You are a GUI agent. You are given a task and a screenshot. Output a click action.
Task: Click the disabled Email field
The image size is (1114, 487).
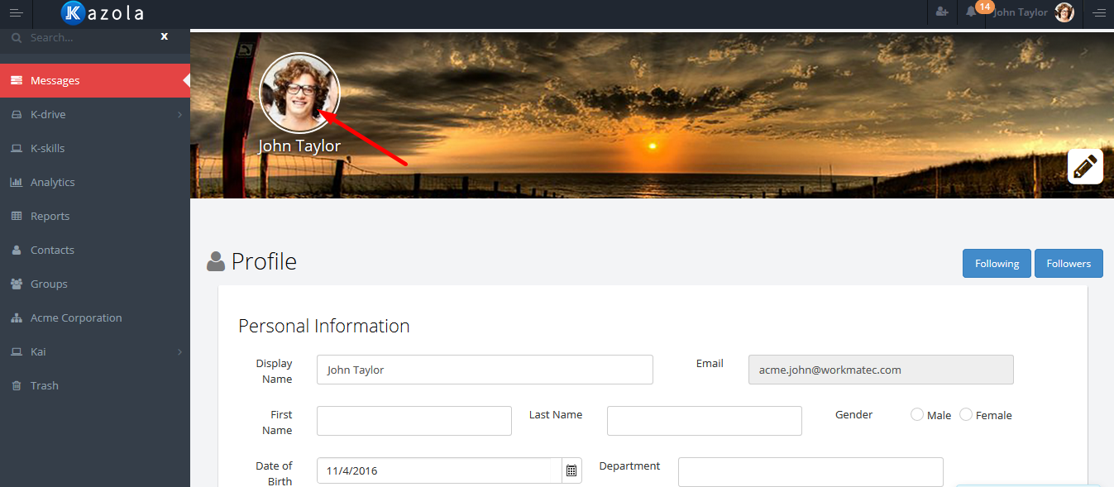[x=881, y=370]
